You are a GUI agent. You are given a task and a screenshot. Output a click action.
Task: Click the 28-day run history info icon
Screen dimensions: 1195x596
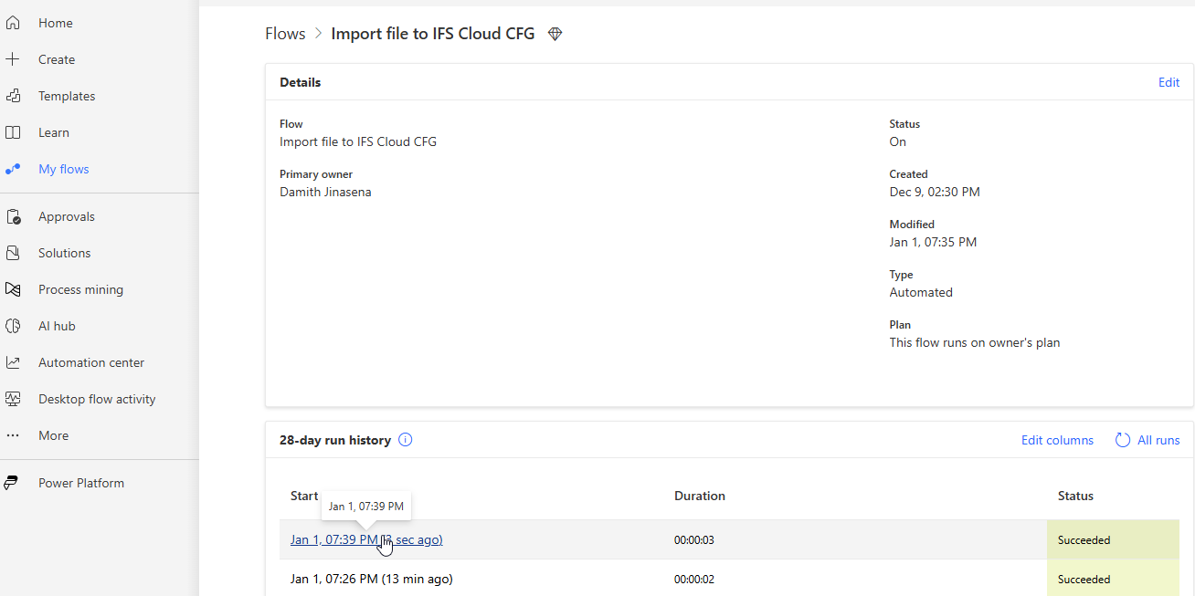click(406, 440)
